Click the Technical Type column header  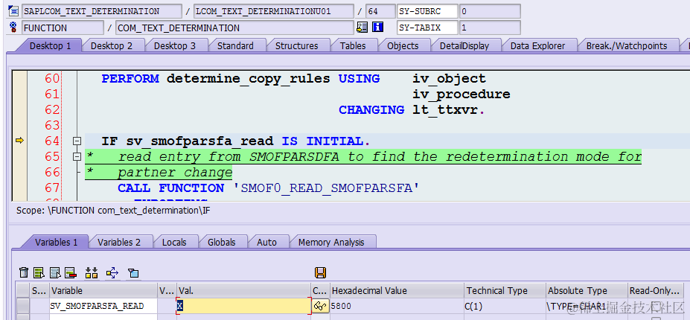pos(505,290)
